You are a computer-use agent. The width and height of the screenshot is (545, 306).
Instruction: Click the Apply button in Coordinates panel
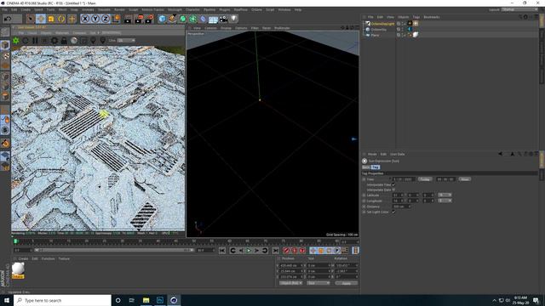coord(347,283)
